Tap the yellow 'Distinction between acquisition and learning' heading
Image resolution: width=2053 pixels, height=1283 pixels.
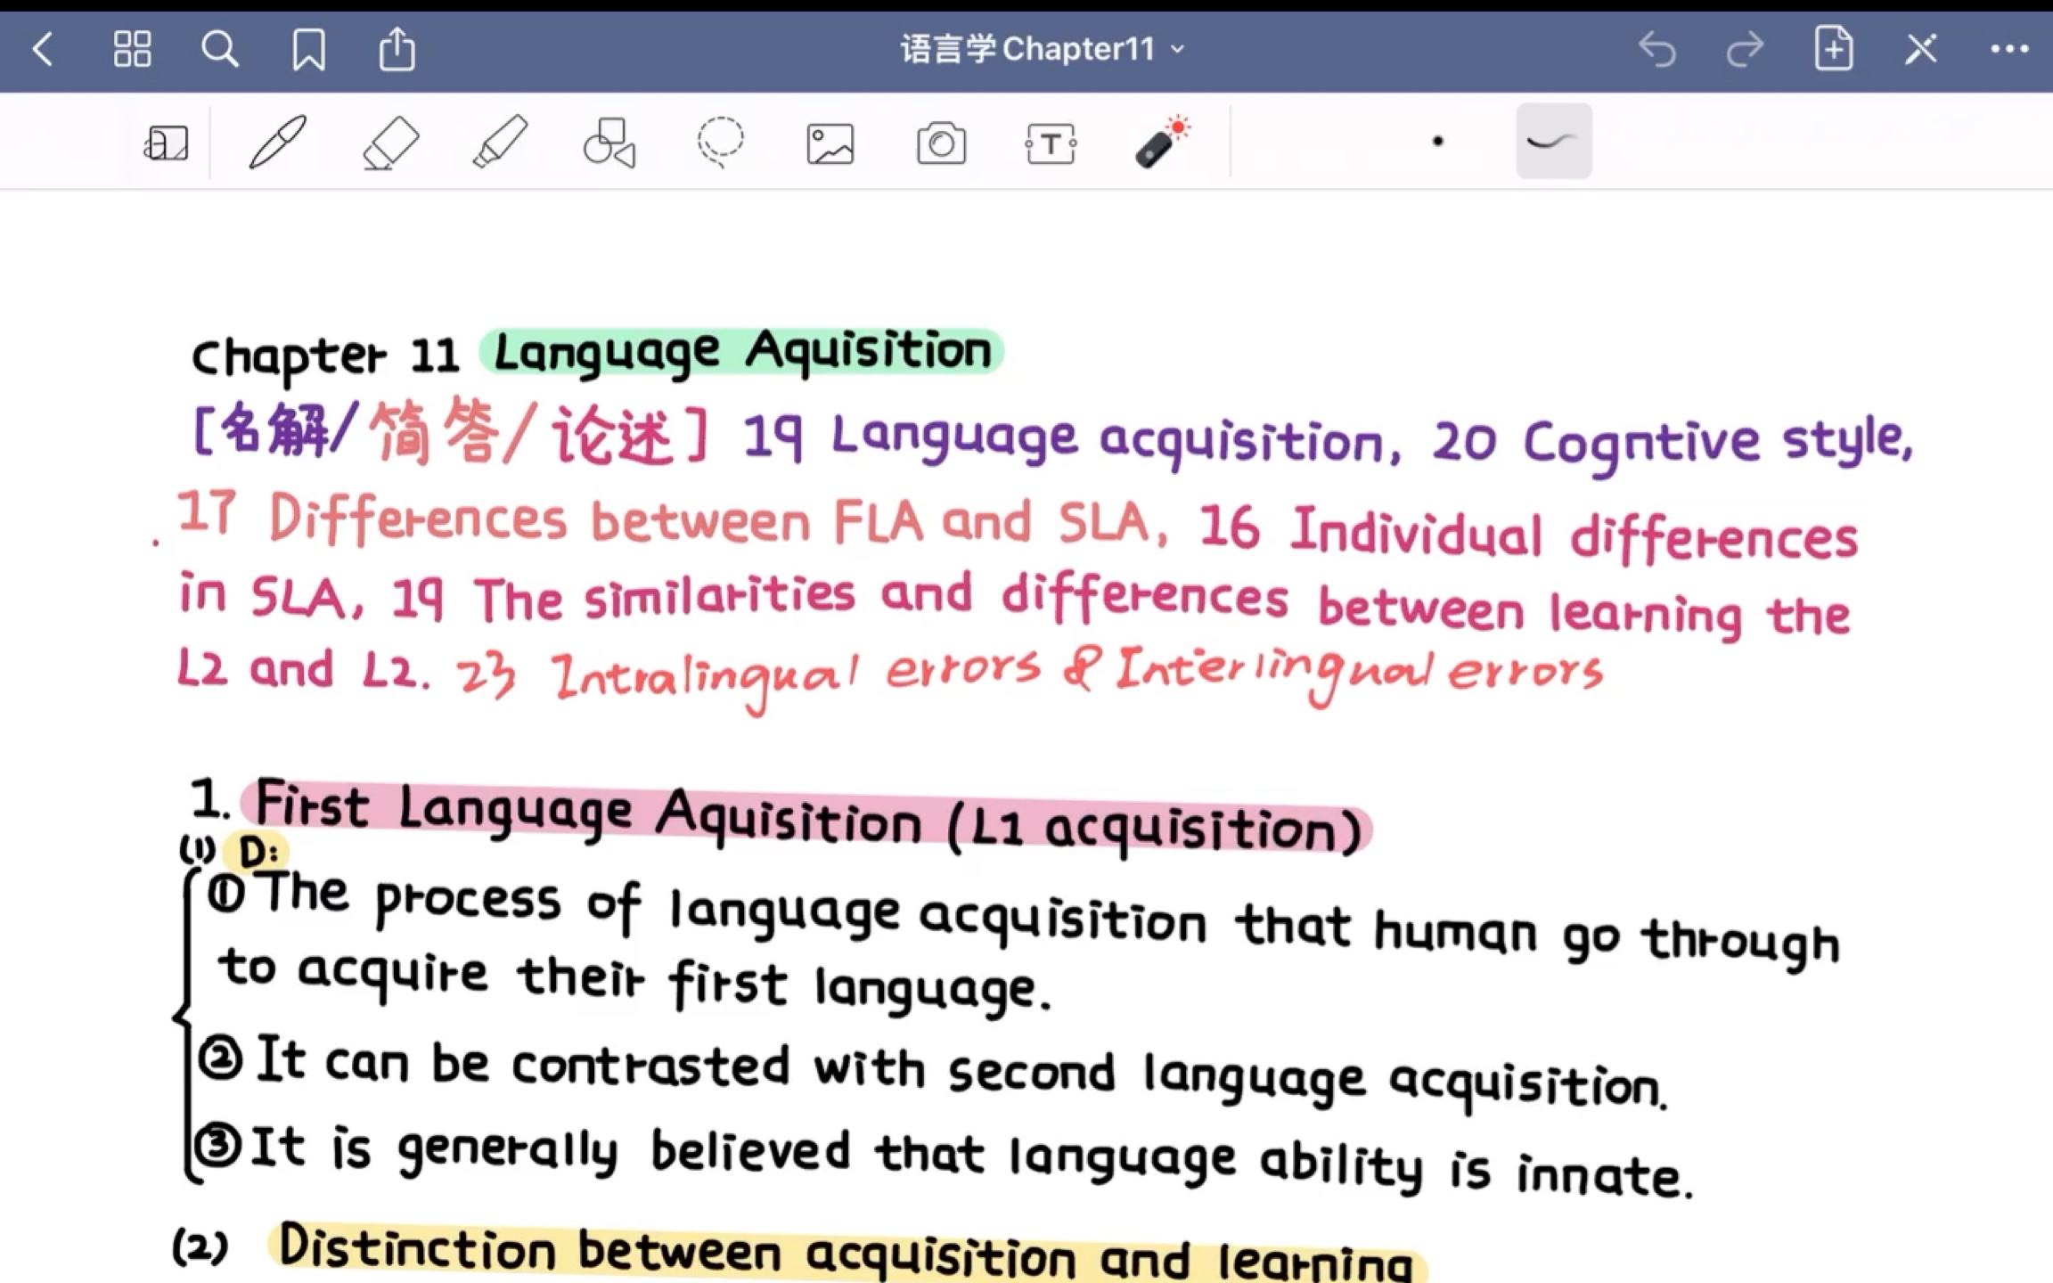(x=847, y=1254)
